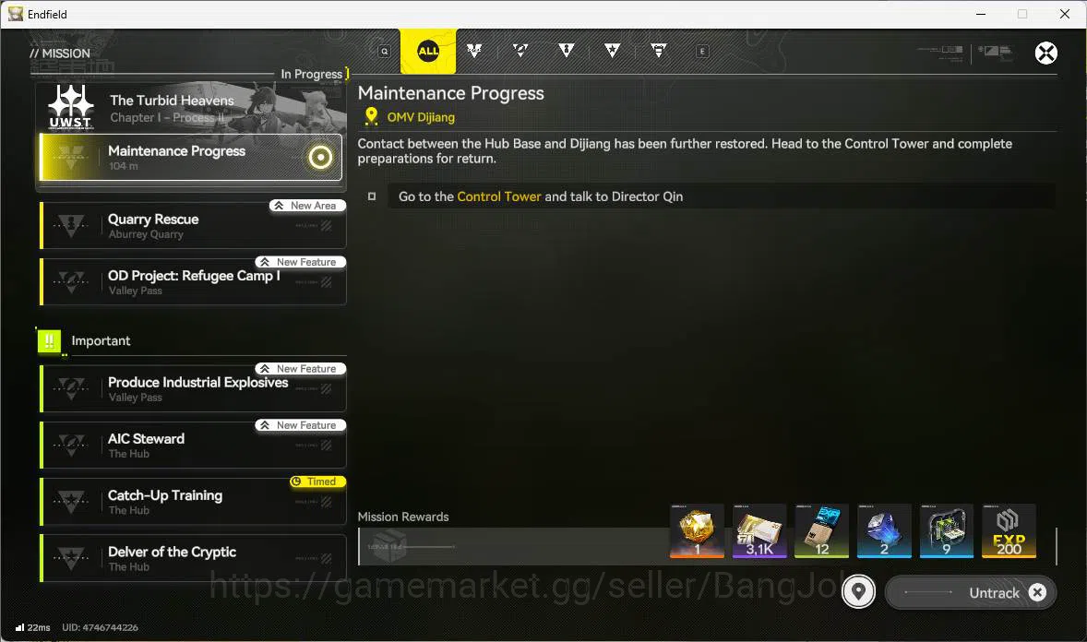Click the rewards panel scrollbar on right
This screenshot has width=1087, height=642.
click(x=1056, y=546)
